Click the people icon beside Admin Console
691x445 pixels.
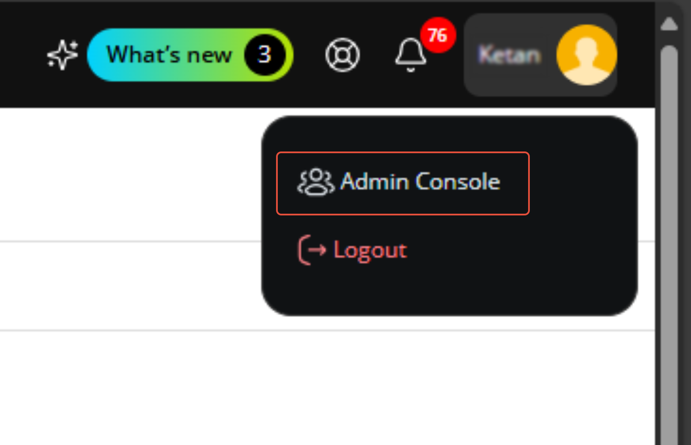click(x=315, y=182)
